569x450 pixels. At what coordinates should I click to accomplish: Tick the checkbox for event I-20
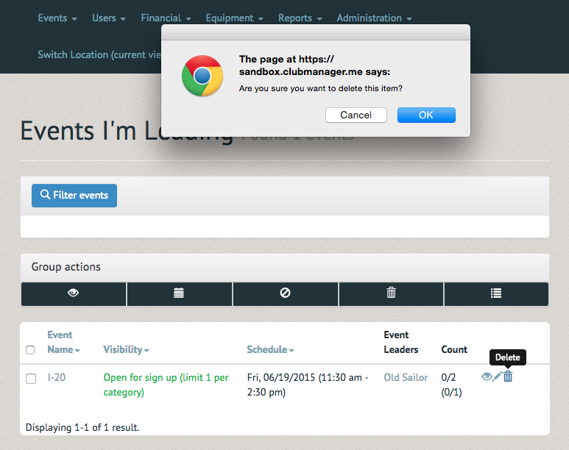tap(31, 379)
